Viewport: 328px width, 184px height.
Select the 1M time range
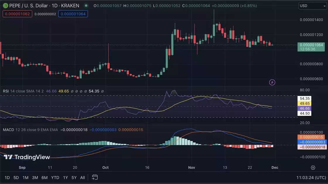click(x=25, y=178)
